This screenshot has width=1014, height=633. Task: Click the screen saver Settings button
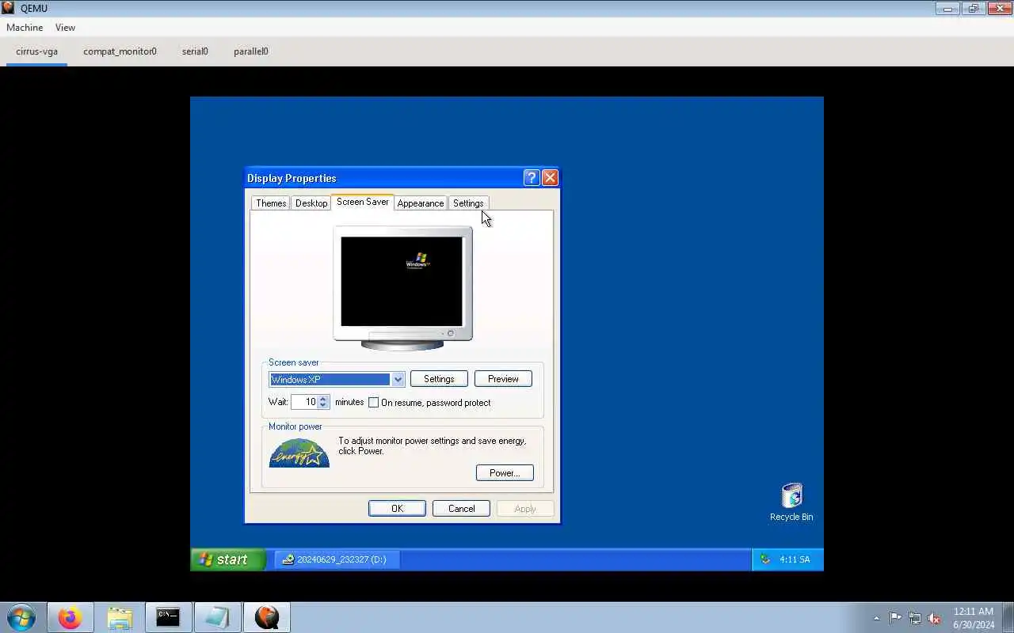[439, 379]
